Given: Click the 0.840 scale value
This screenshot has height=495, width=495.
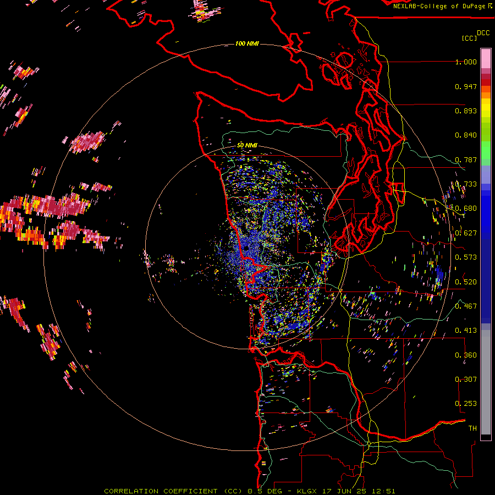Looking at the screenshot, I should [466, 135].
